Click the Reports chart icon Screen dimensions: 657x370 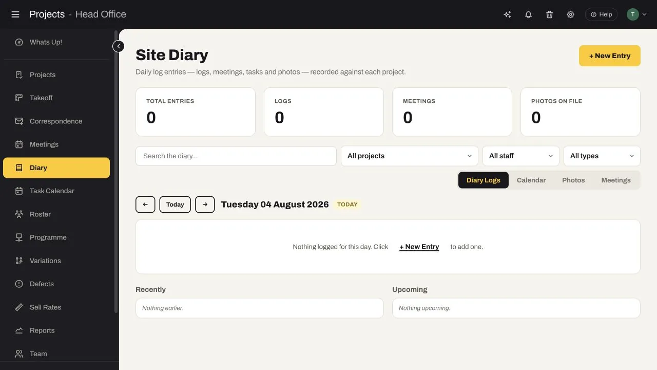(19, 330)
